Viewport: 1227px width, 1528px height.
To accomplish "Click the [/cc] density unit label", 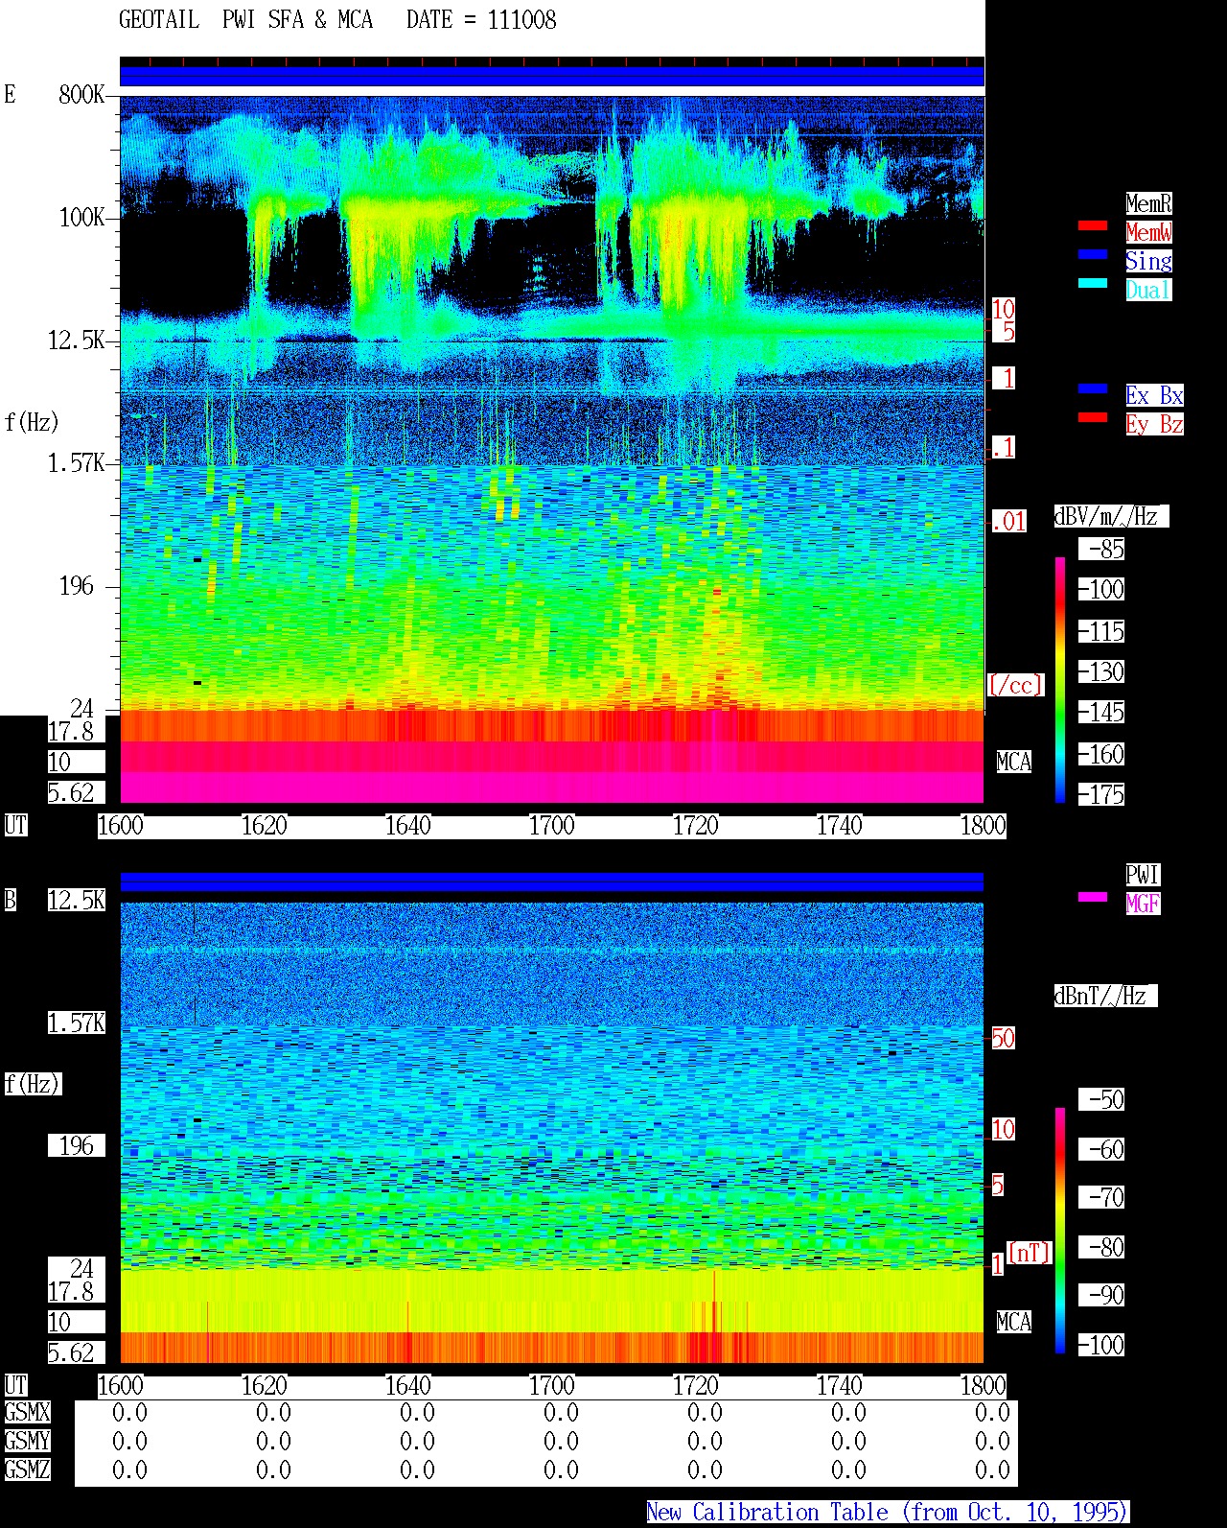I will [x=1015, y=685].
